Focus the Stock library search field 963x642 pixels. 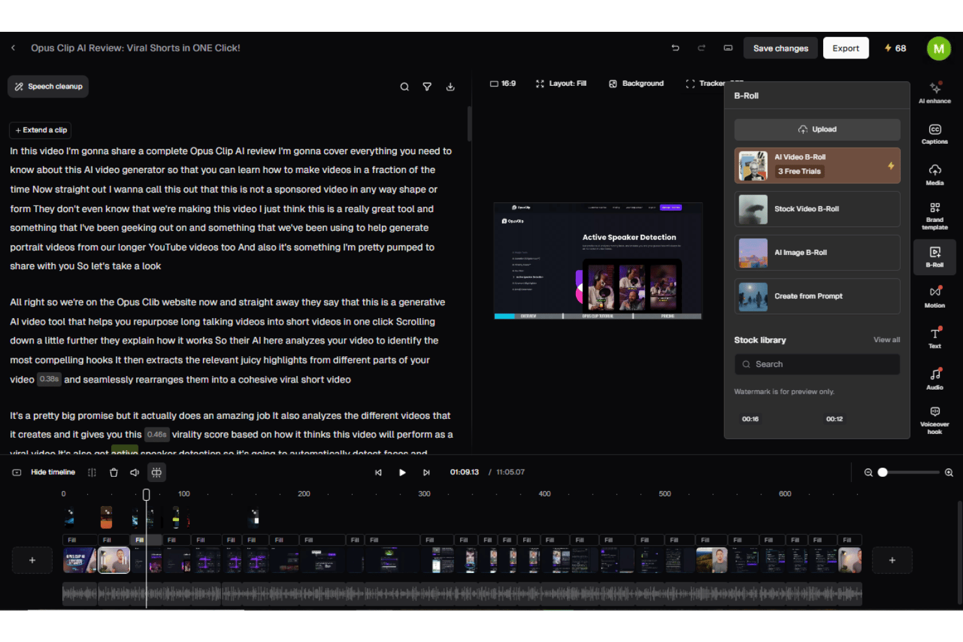817,364
